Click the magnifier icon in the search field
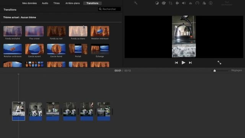The width and height of the screenshot is (245, 138). 100,9
